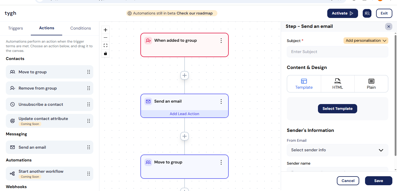Image resolution: width=397 pixels, height=191 pixels.
Task: Open options menu for Move to group node
Action: click(221, 162)
